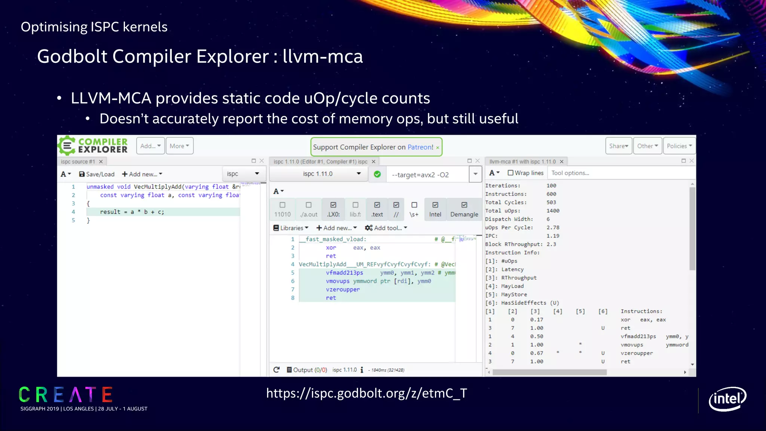
Task: Click scroll-right arrow in llvm-mca pane
Action: 685,372
